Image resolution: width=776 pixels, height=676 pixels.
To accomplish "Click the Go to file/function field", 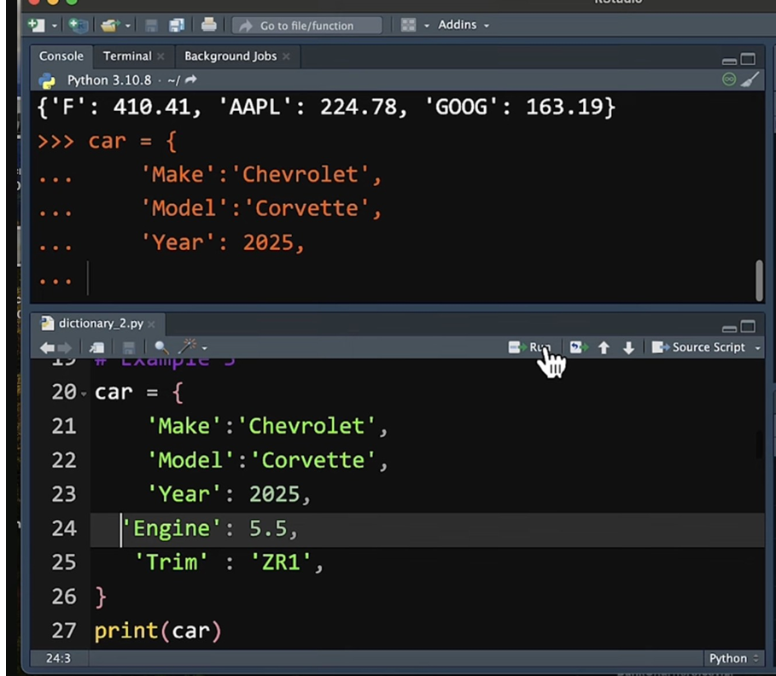I will 306,26.
